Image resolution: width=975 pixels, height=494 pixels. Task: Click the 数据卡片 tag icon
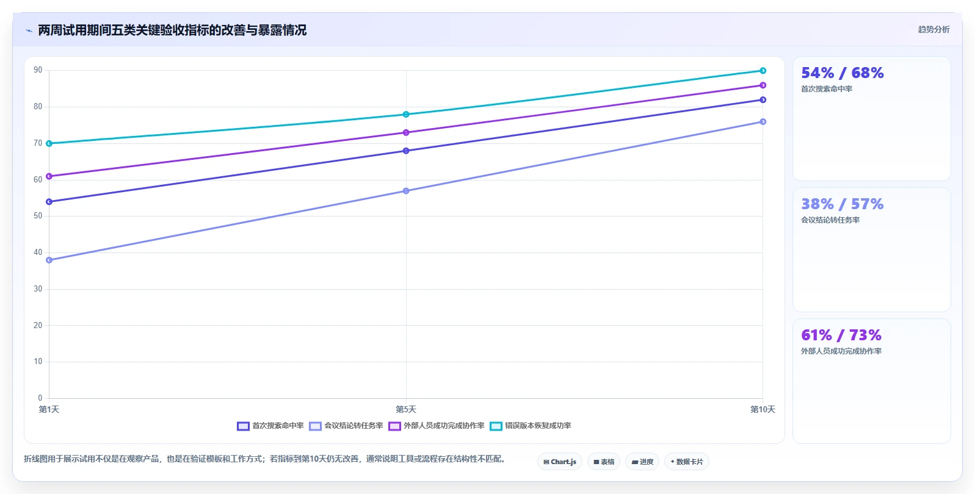(x=672, y=462)
